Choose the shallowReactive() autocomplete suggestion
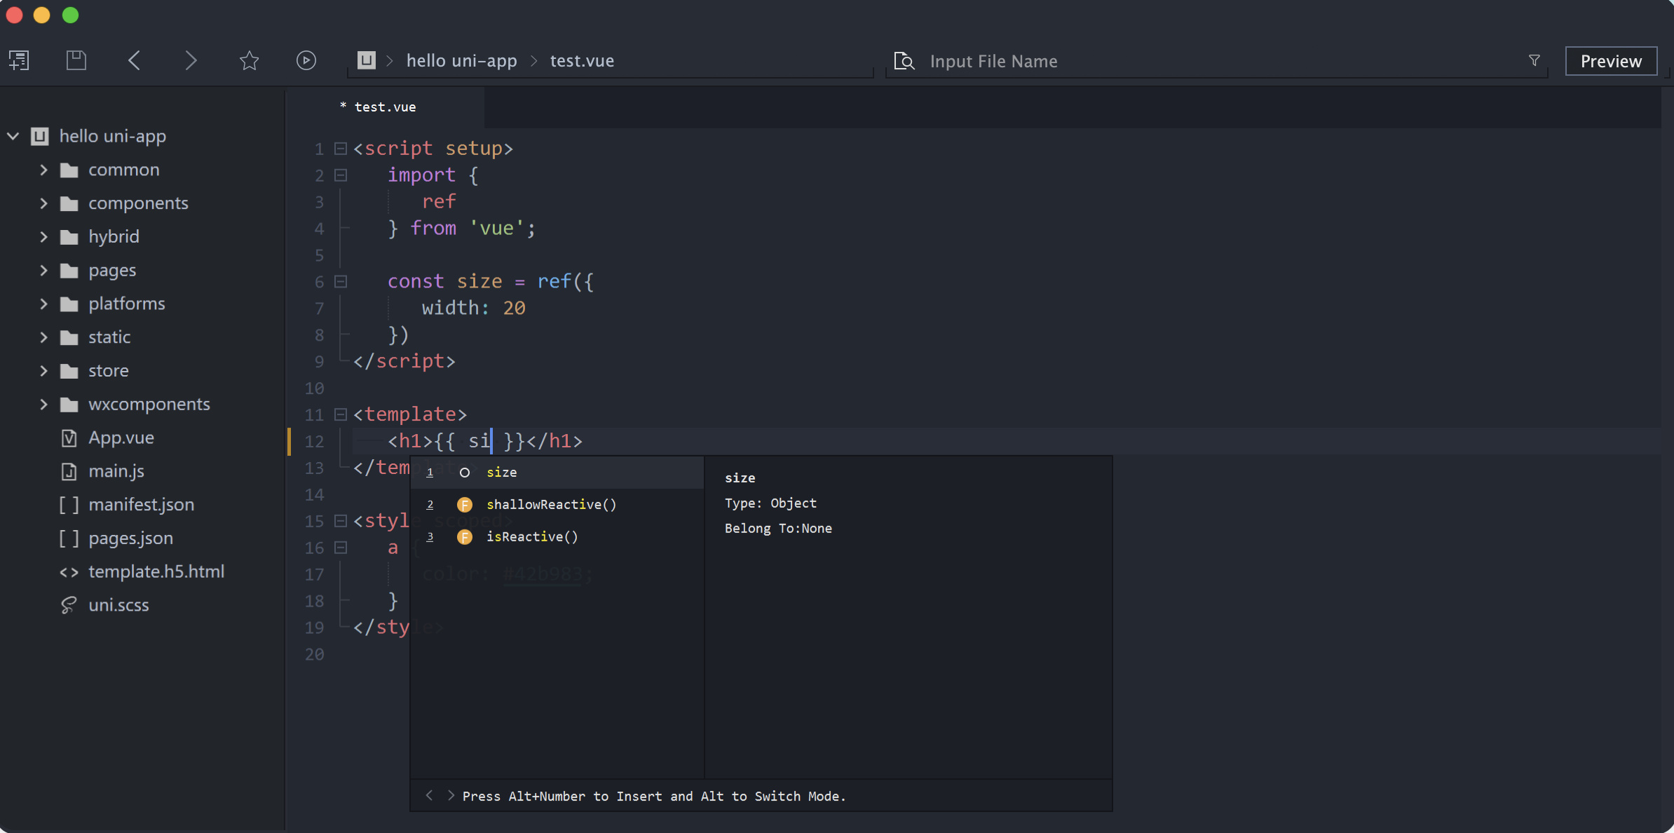The image size is (1674, 833). [x=557, y=505]
